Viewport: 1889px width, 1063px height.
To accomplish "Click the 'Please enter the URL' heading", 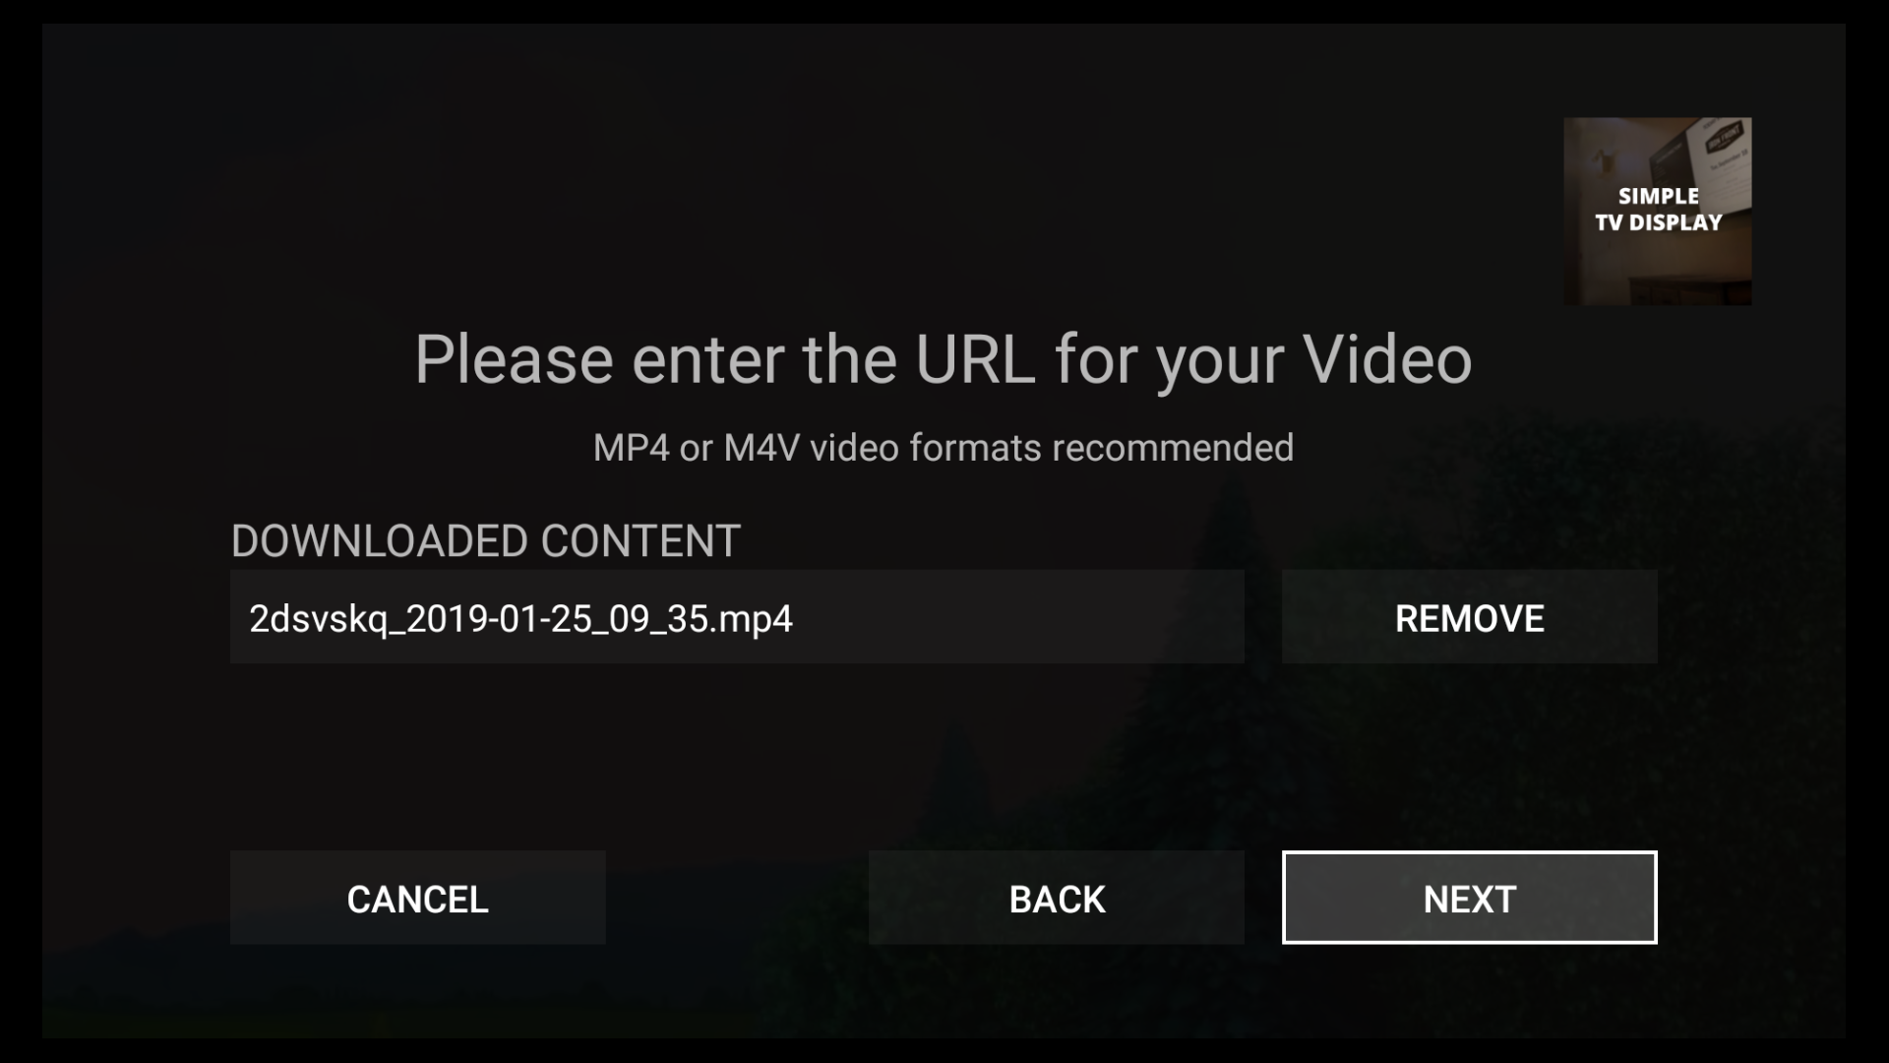I will pyautogui.click(x=943, y=360).
